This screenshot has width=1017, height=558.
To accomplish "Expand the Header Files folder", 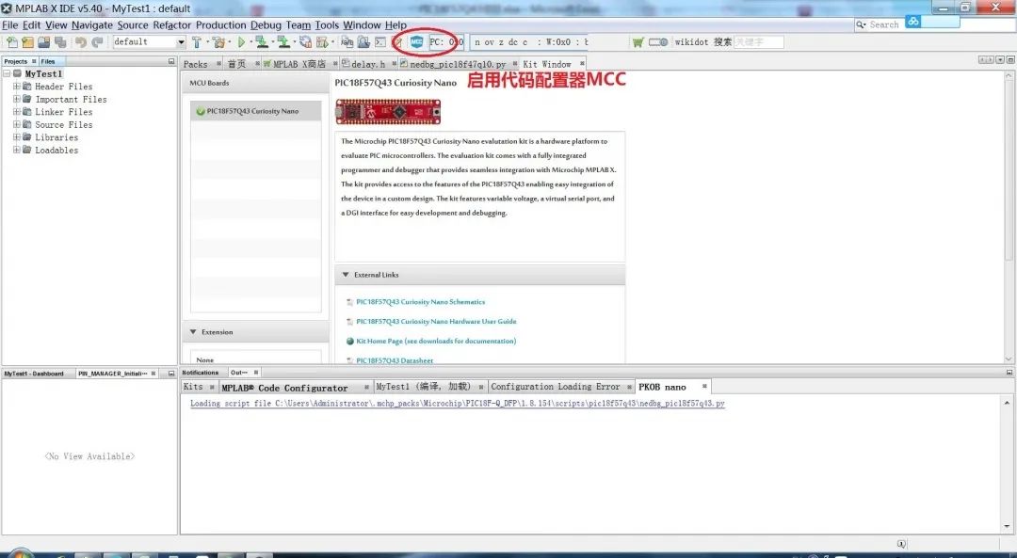I will click(x=16, y=87).
